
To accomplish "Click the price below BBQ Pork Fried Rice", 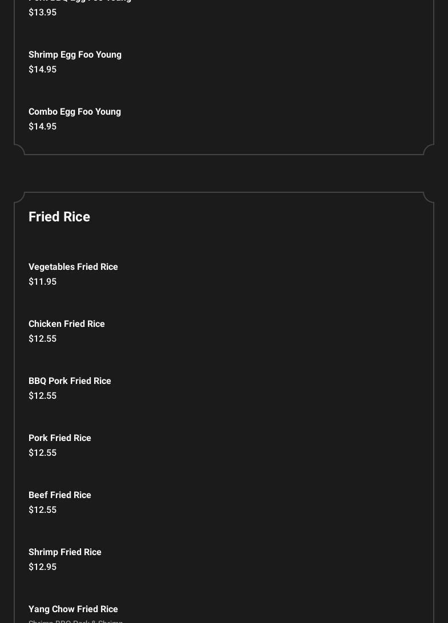I will click(x=42, y=396).
